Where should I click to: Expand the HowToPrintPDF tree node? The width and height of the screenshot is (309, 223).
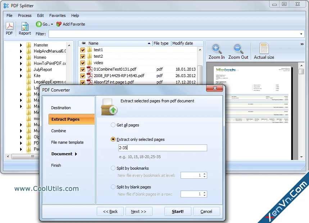[x=21, y=63]
